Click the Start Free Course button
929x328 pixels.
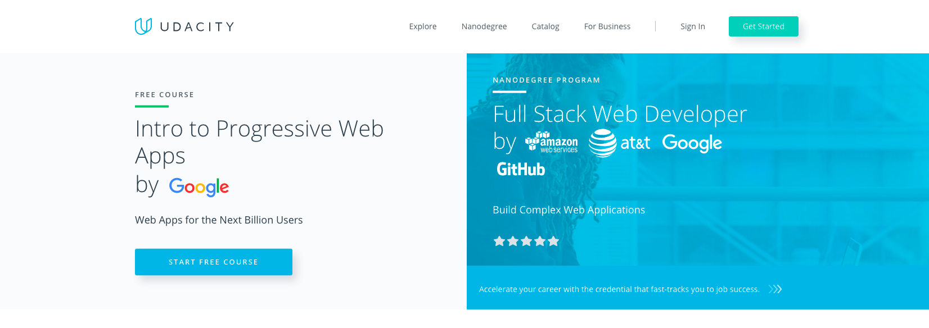(214, 262)
